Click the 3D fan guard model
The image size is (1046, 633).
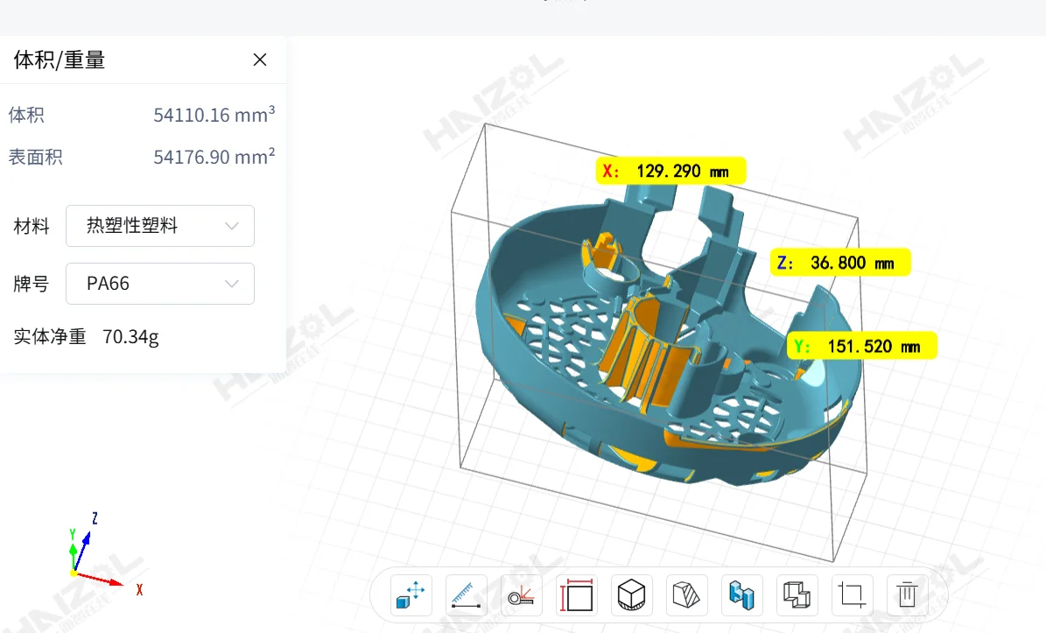click(667, 334)
